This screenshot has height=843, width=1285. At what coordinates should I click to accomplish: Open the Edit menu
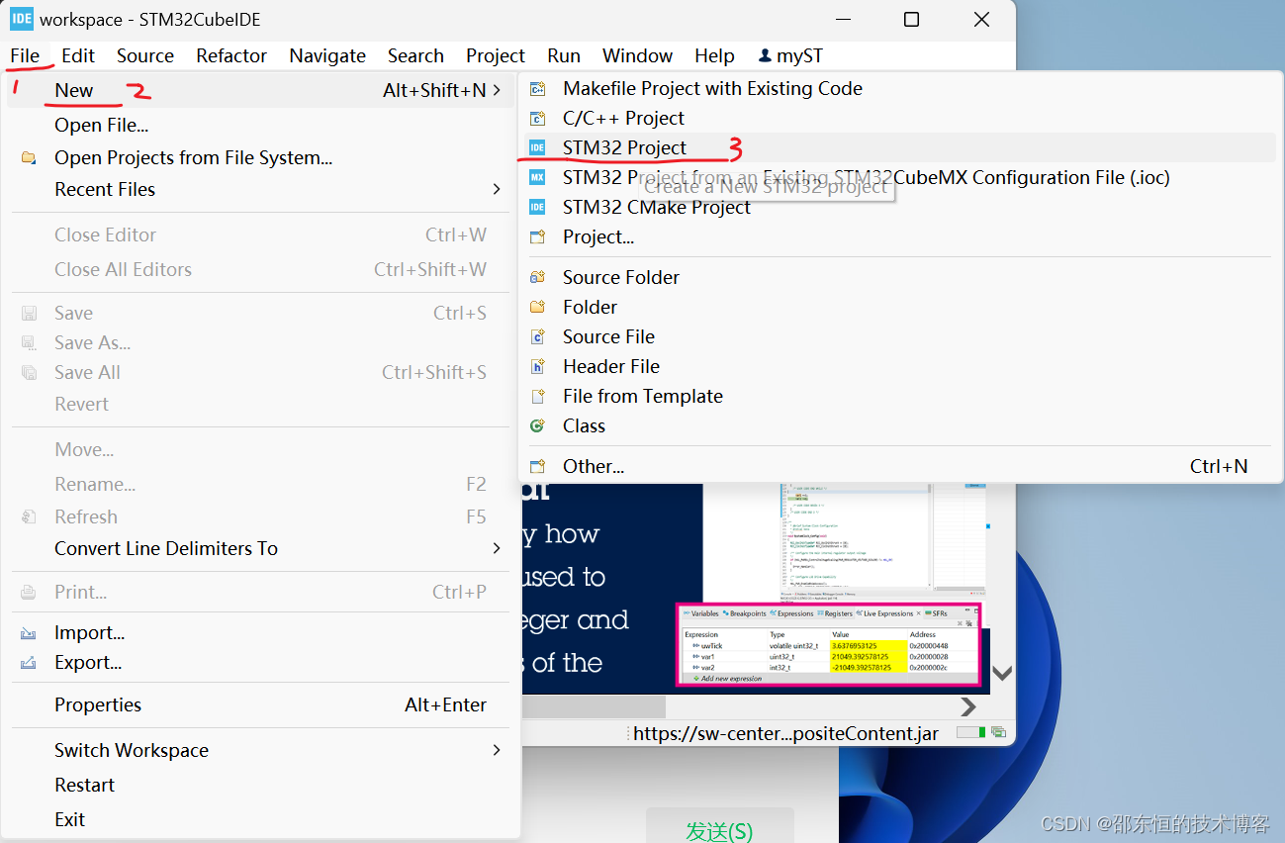tap(78, 55)
